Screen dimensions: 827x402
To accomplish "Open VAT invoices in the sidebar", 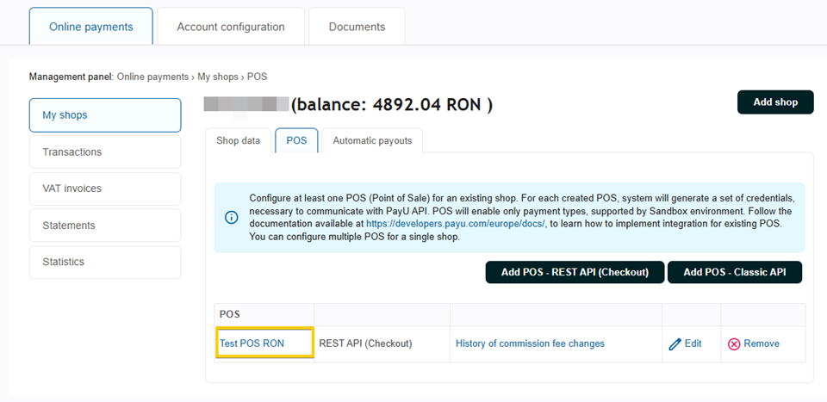I will pos(104,189).
